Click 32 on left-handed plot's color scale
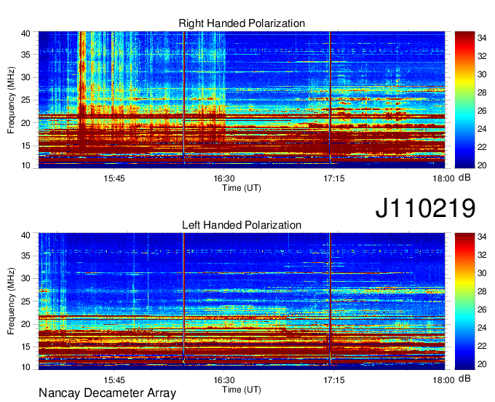 click(482, 255)
